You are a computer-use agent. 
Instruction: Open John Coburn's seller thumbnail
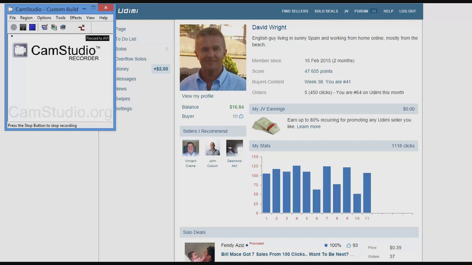pos(212,148)
